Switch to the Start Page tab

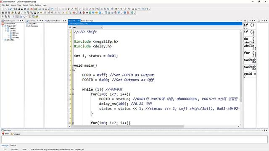tap(90, 21)
